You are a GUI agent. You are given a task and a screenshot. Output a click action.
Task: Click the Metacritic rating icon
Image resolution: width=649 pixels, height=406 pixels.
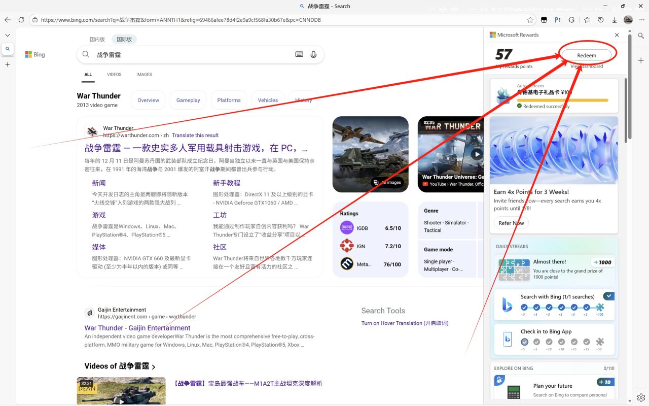click(347, 264)
